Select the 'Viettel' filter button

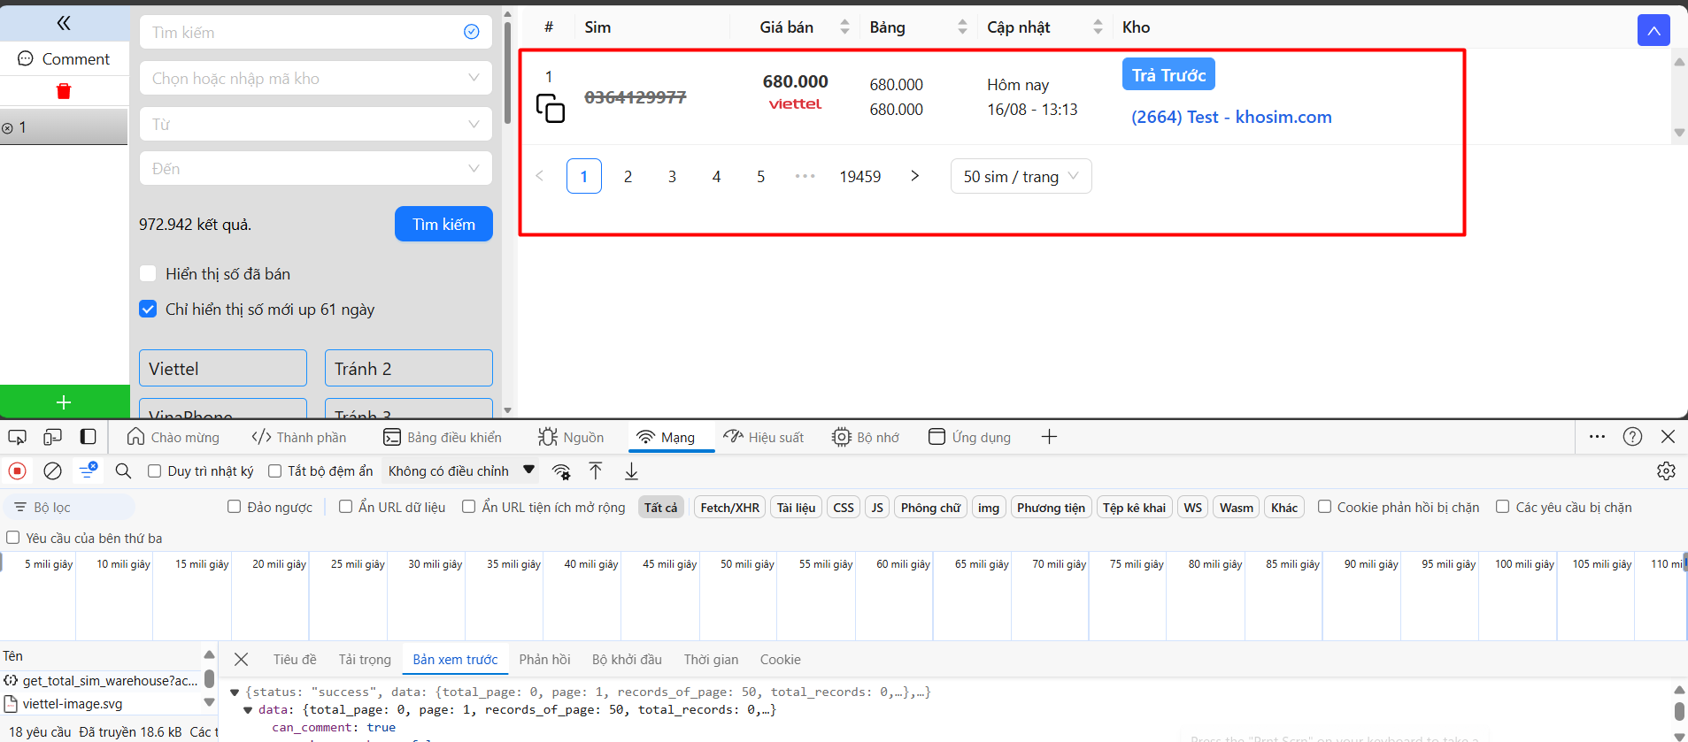click(x=223, y=368)
